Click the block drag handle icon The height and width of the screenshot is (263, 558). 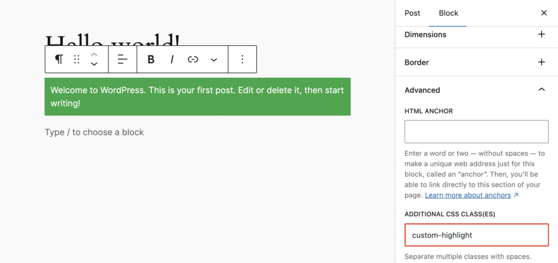[x=77, y=59]
